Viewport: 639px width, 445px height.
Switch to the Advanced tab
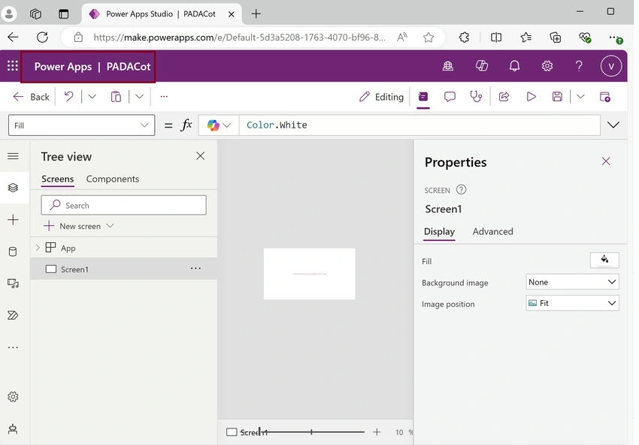pyautogui.click(x=492, y=231)
